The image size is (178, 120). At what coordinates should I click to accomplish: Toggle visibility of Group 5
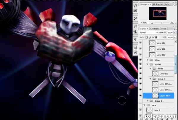coord(140,79)
